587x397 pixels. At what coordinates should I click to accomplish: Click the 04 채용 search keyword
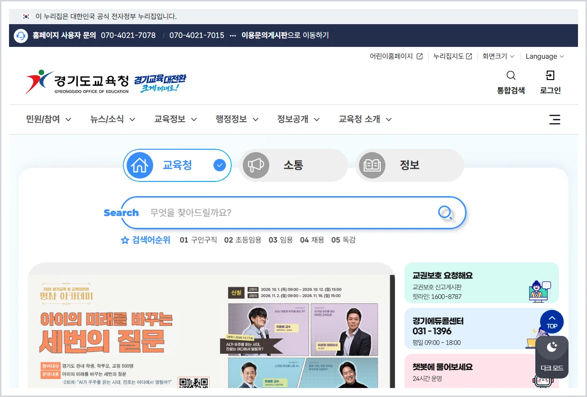point(312,240)
